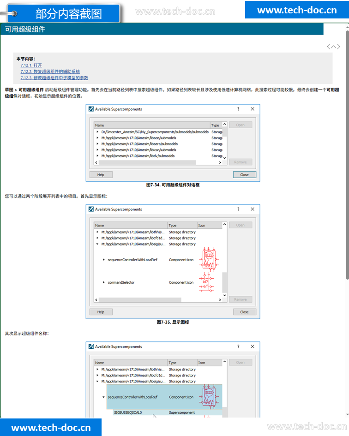Click the 图7-35. 显示图标 figure caption

(x=173, y=323)
